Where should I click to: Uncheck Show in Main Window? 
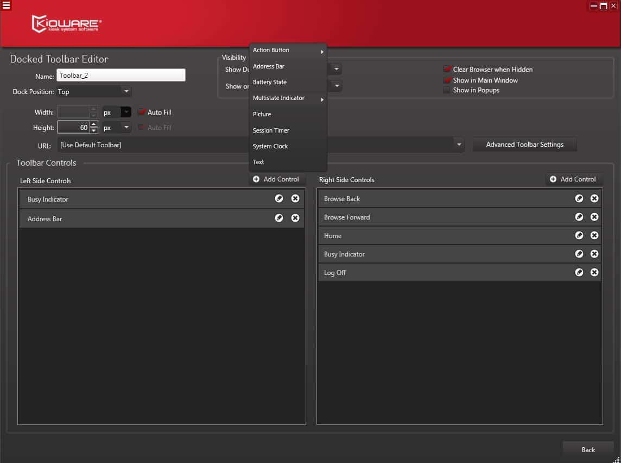447,80
